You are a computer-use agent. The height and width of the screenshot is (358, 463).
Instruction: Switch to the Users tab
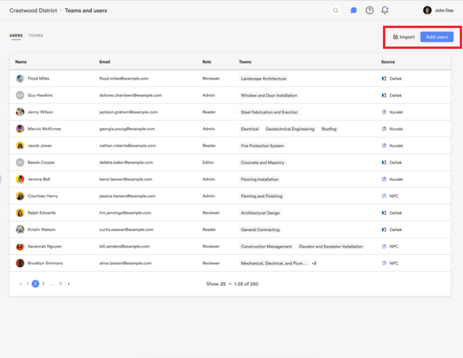16,36
